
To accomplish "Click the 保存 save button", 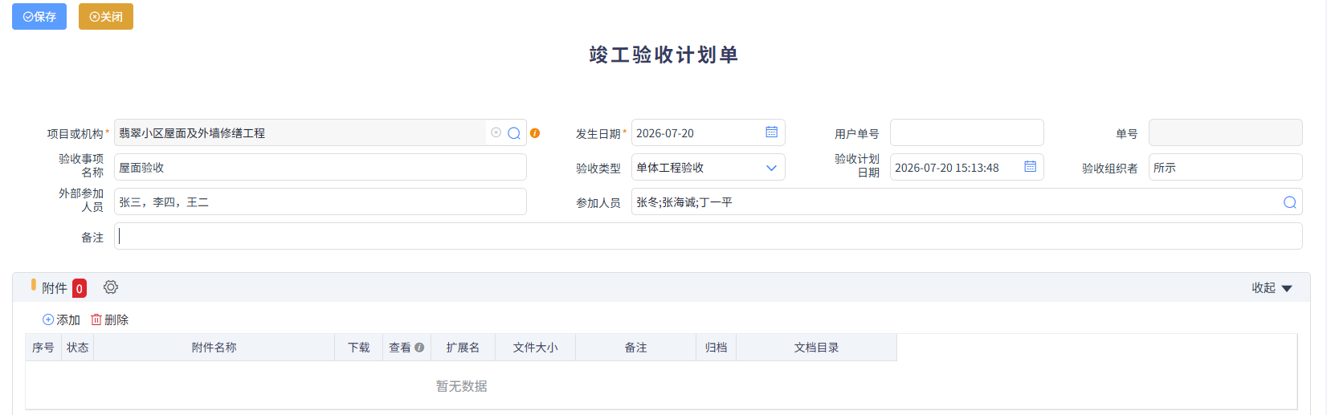I will pyautogui.click(x=39, y=16).
